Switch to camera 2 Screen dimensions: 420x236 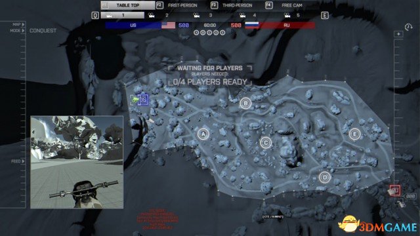[159, 15]
